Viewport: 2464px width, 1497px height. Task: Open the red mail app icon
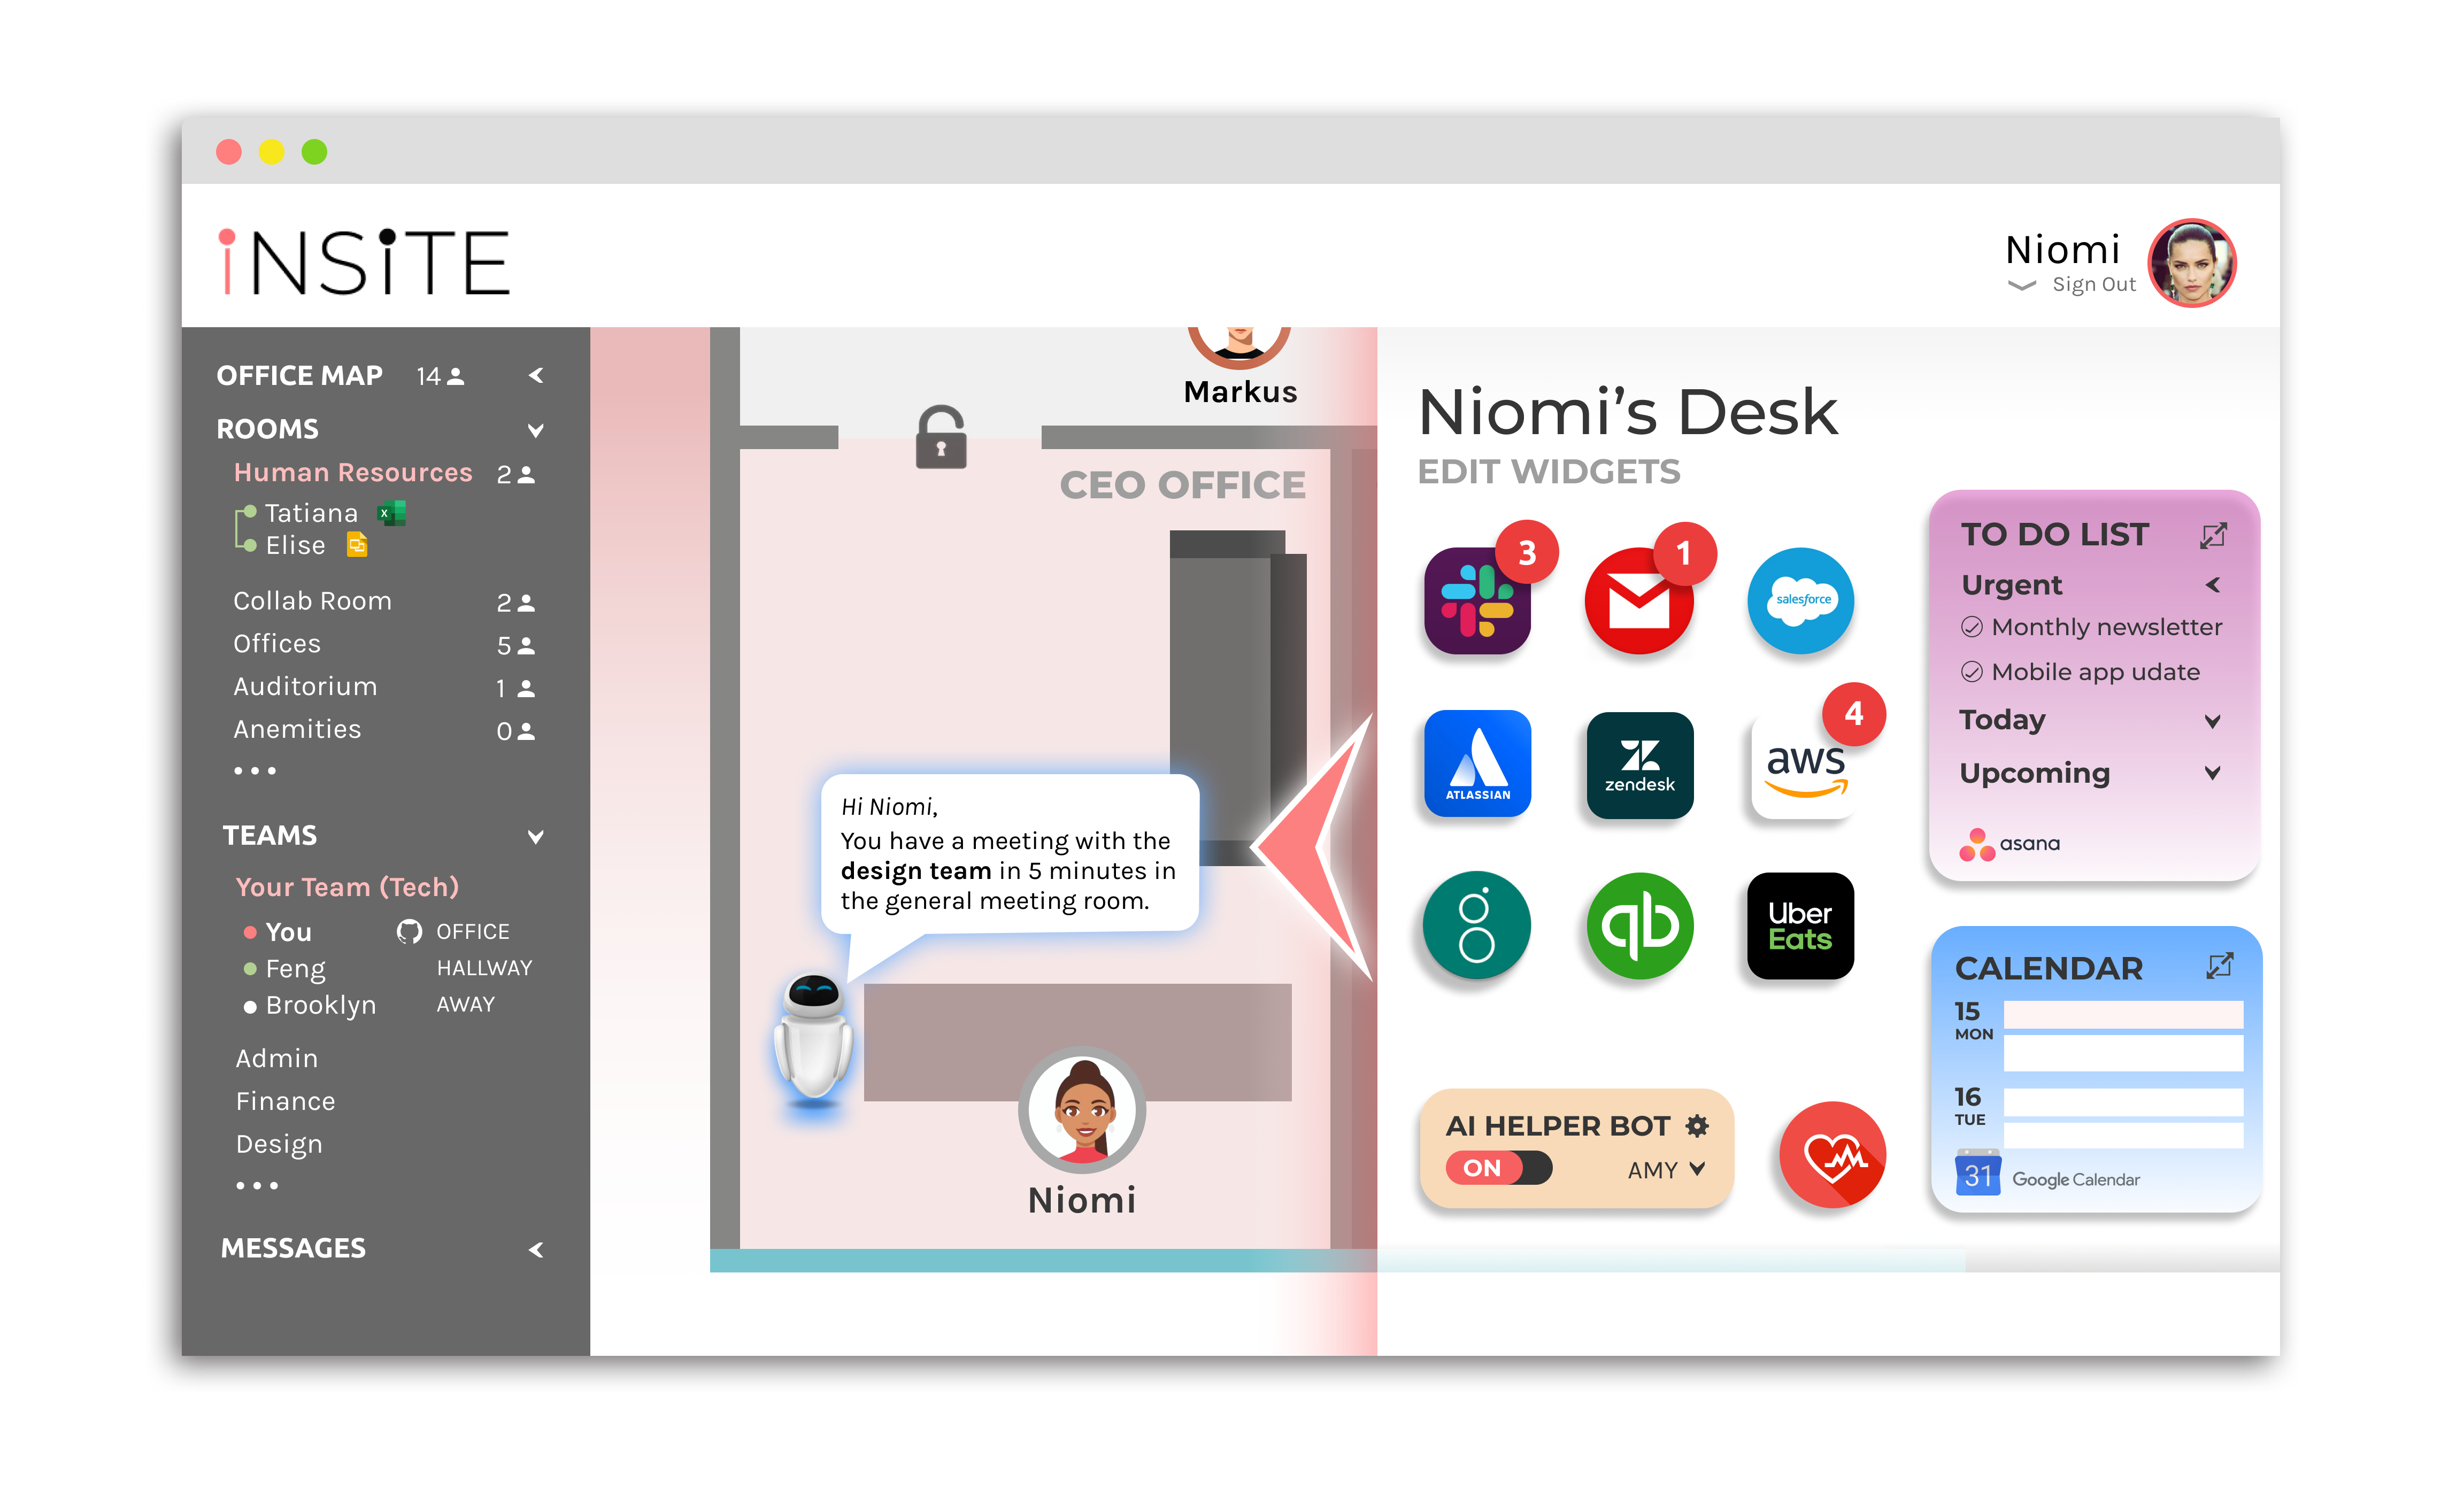[x=1638, y=601]
